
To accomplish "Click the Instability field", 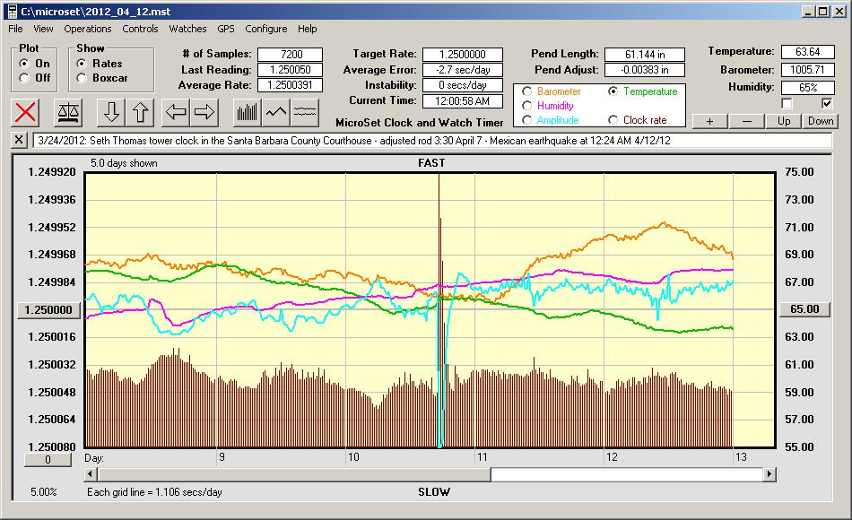I will click(463, 85).
